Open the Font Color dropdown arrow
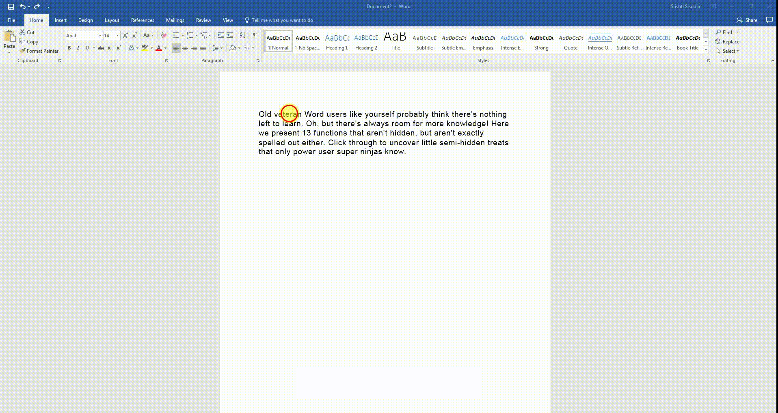This screenshot has width=778, height=413. 165,48
